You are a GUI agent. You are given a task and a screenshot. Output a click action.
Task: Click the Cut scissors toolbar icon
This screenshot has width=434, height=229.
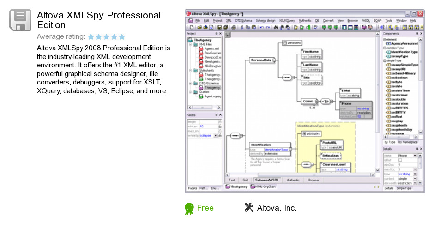242,27
